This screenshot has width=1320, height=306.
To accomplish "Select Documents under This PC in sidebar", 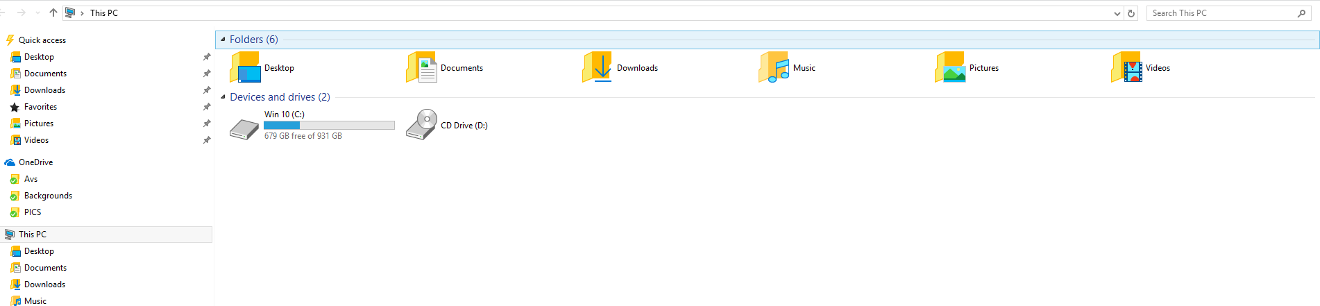I will [x=45, y=268].
